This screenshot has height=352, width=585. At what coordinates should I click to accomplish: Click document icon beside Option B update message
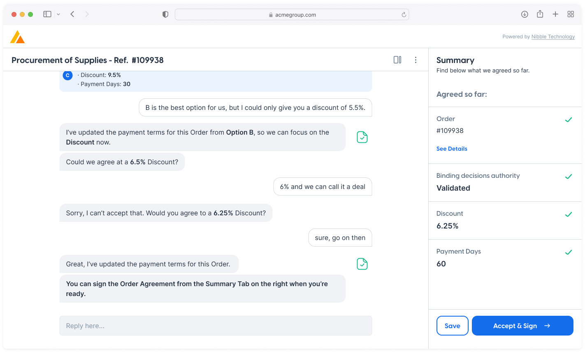[362, 137]
